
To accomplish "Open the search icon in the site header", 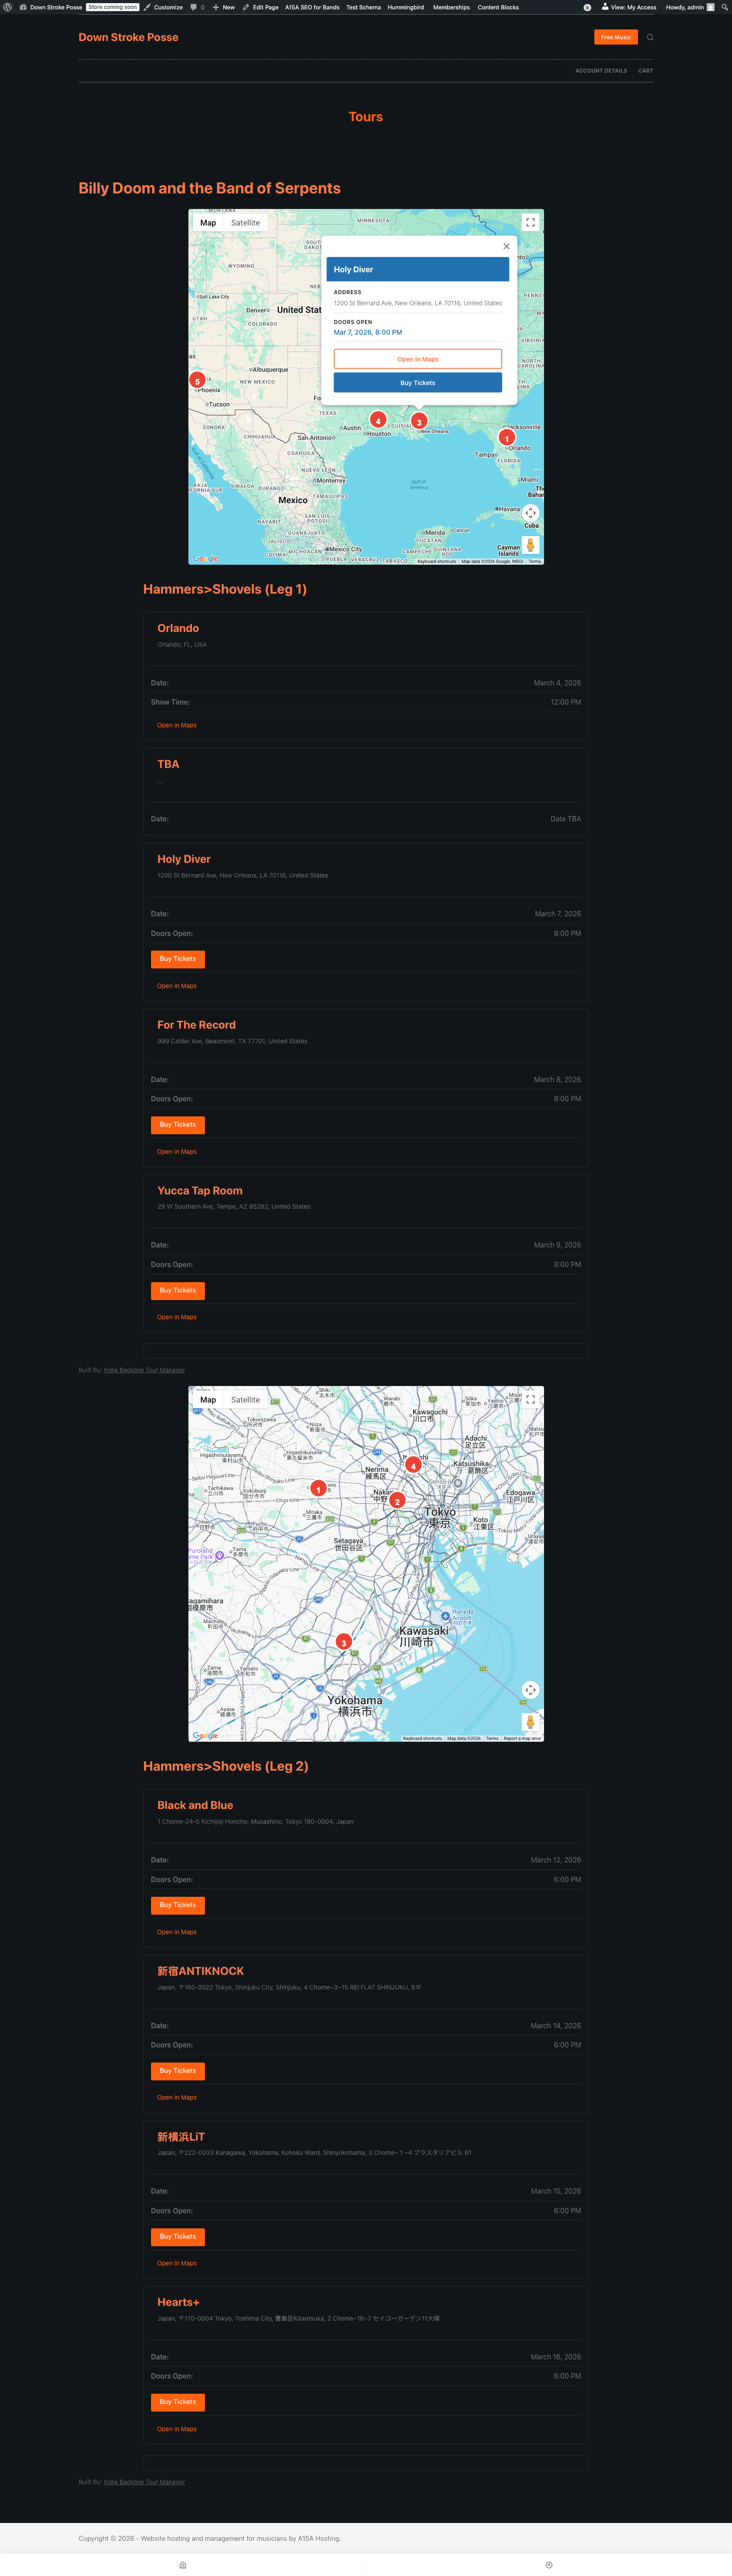I will tap(650, 37).
